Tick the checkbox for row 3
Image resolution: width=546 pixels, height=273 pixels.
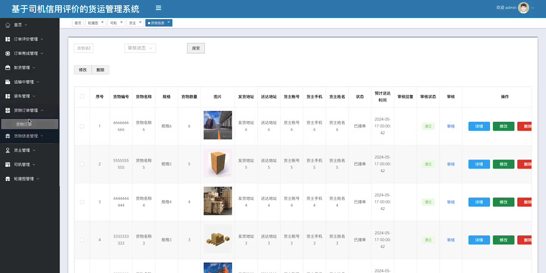click(82, 202)
